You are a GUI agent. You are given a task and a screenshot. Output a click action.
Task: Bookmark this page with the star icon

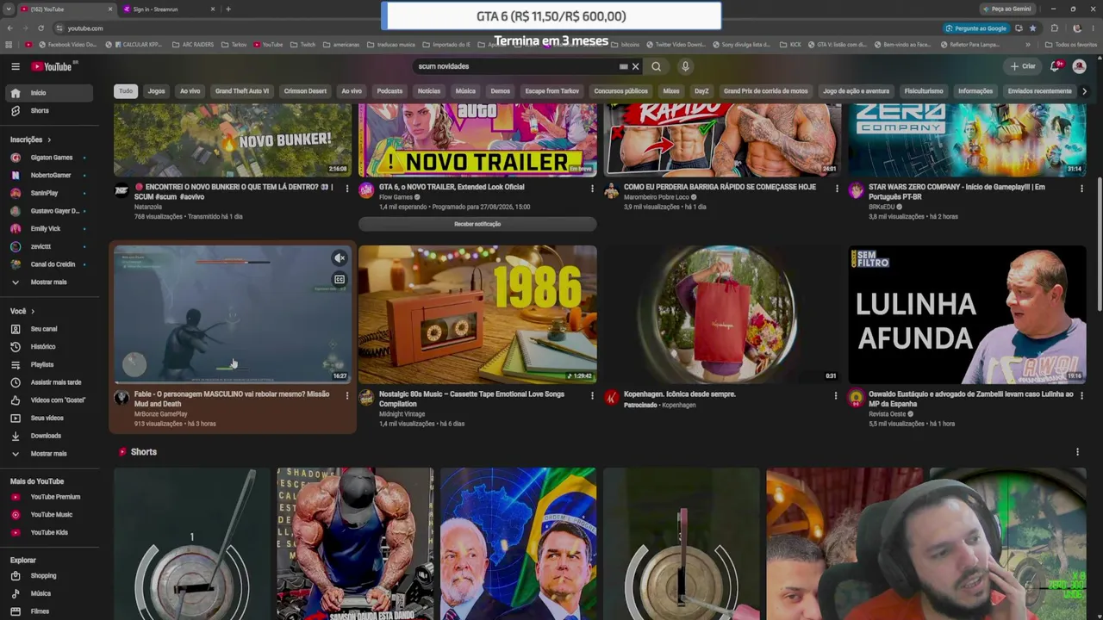click(1032, 28)
